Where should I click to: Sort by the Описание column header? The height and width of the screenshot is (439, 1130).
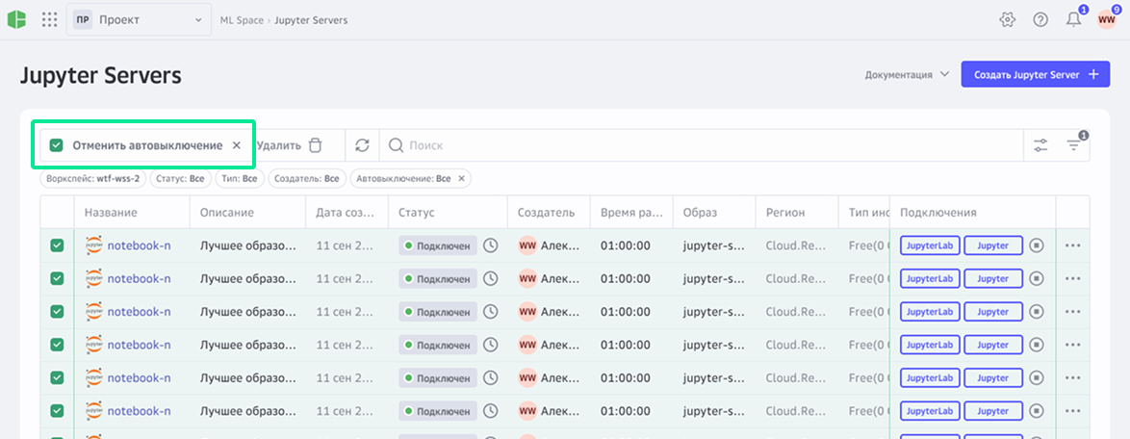pos(227,213)
